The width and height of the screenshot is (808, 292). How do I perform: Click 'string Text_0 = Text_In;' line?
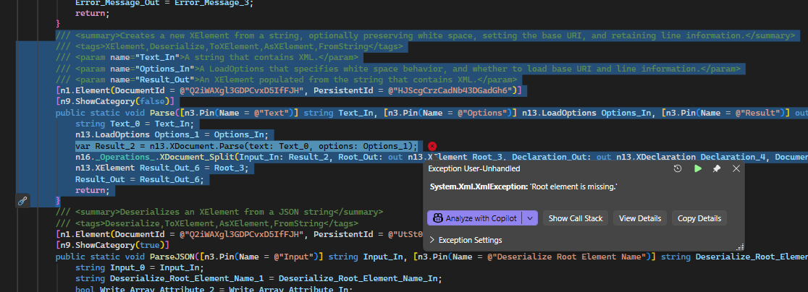coord(134,124)
